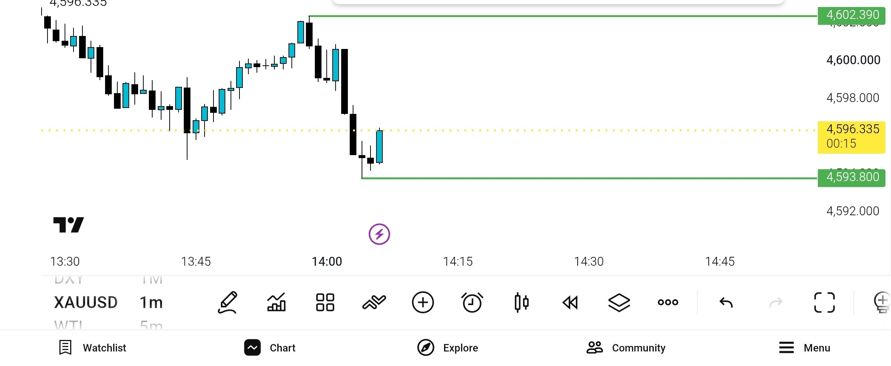Undo the last action
This screenshot has height=366, width=891.
click(x=726, y=303)
